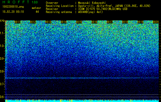Click the 0020 time marker
This screenshot has height=102, width=161.
156,22
